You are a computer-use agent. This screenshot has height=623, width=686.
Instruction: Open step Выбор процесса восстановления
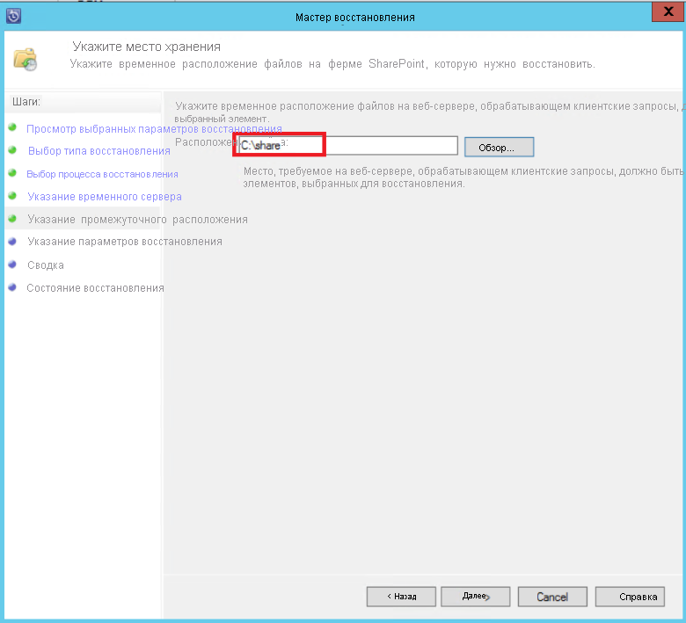pyautogui.click(x=102, y=174)
